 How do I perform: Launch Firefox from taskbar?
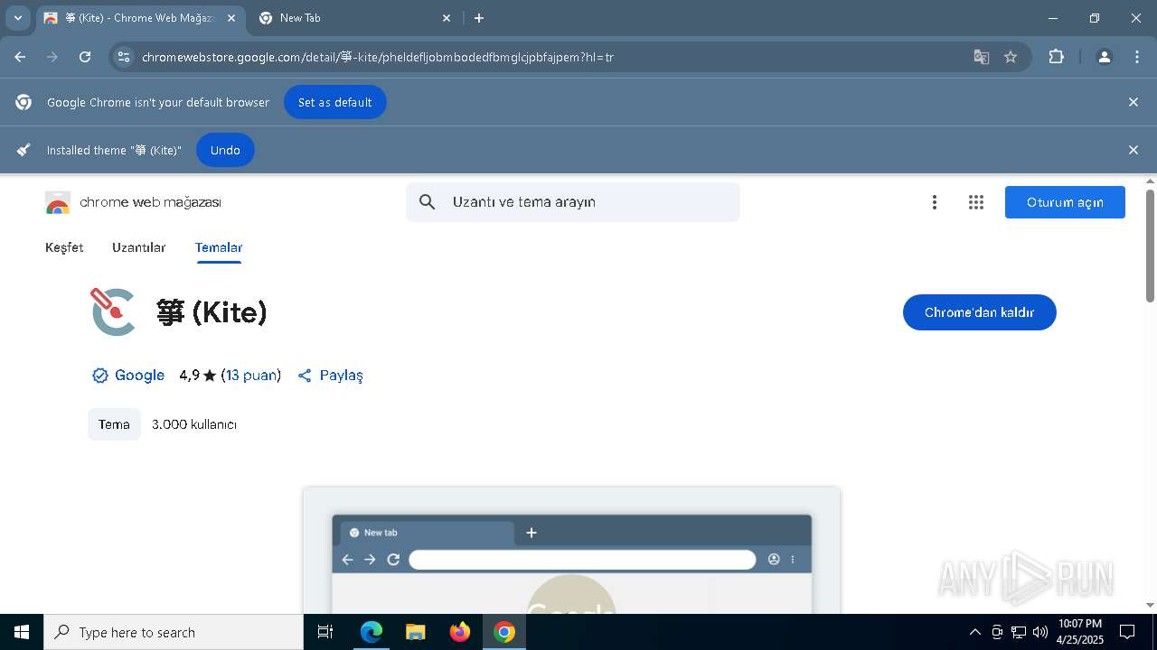tap(460, 632)
